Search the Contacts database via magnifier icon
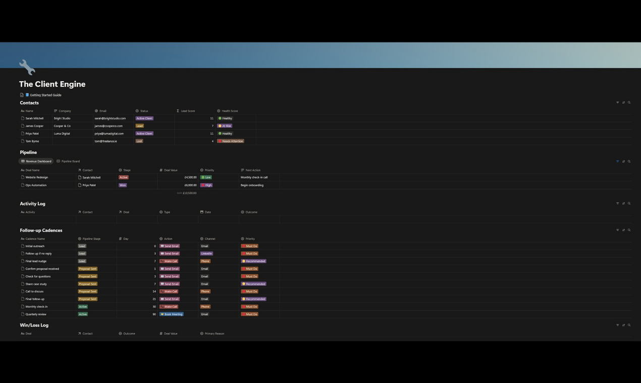641x383 pixels. (x=629, y=102)
